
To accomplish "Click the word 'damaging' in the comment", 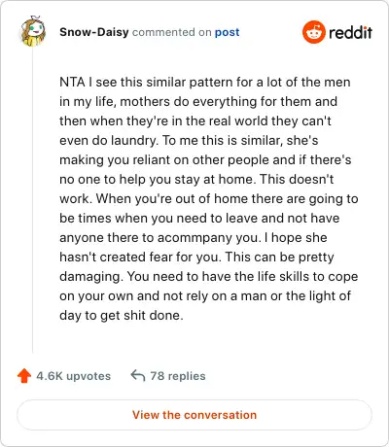I will [89, 277].
